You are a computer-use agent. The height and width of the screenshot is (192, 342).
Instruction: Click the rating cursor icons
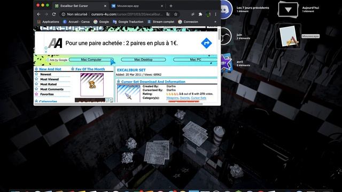(x=172, y=94)
